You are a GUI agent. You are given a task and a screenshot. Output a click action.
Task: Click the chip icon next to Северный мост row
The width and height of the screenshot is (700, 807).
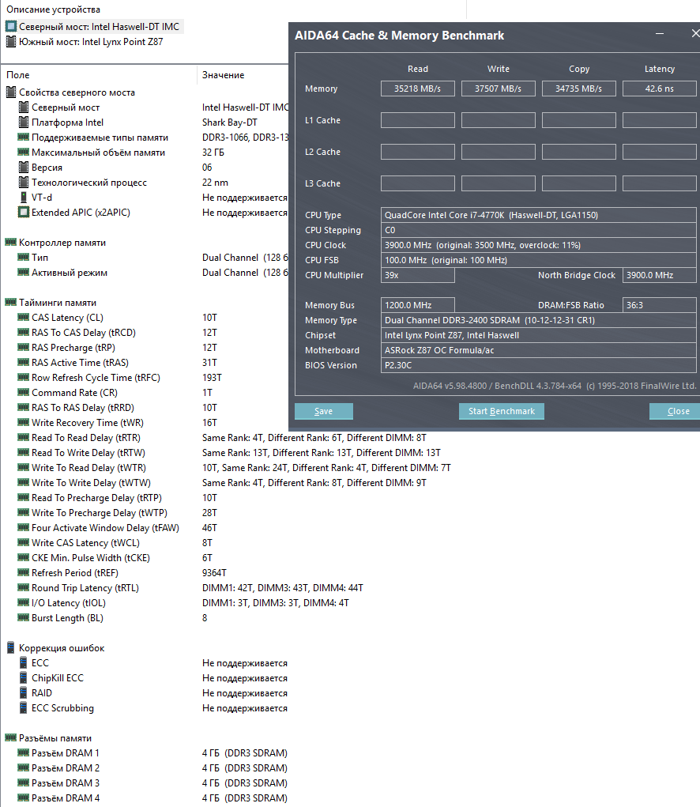23,107
